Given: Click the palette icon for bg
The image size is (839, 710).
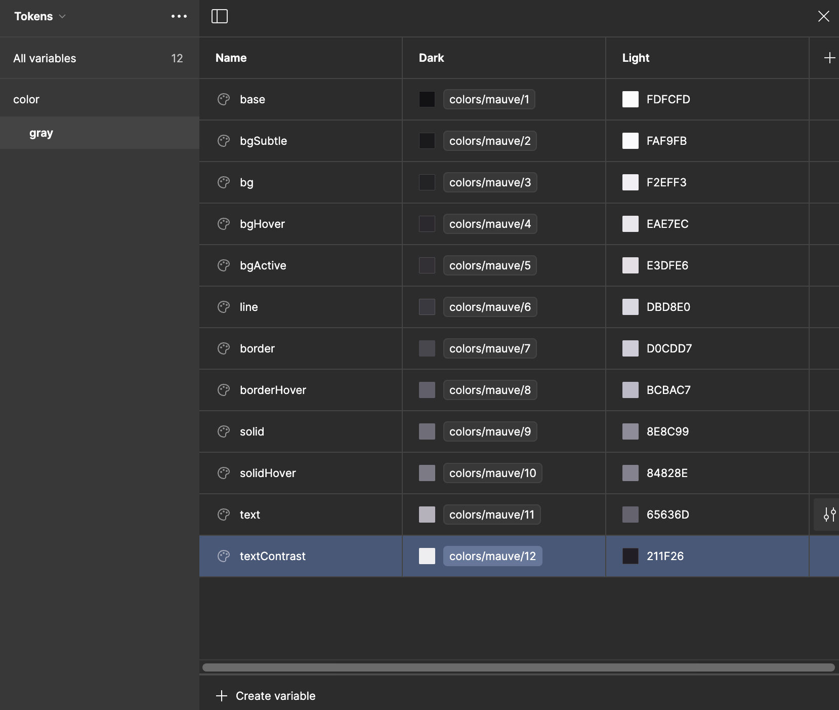Looking at the screenshot, I should click(224, 182).
